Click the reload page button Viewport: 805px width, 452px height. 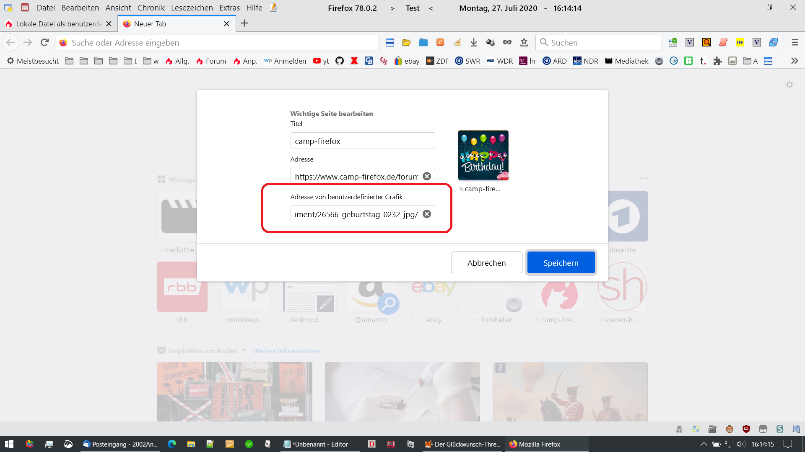coord(44,42)
